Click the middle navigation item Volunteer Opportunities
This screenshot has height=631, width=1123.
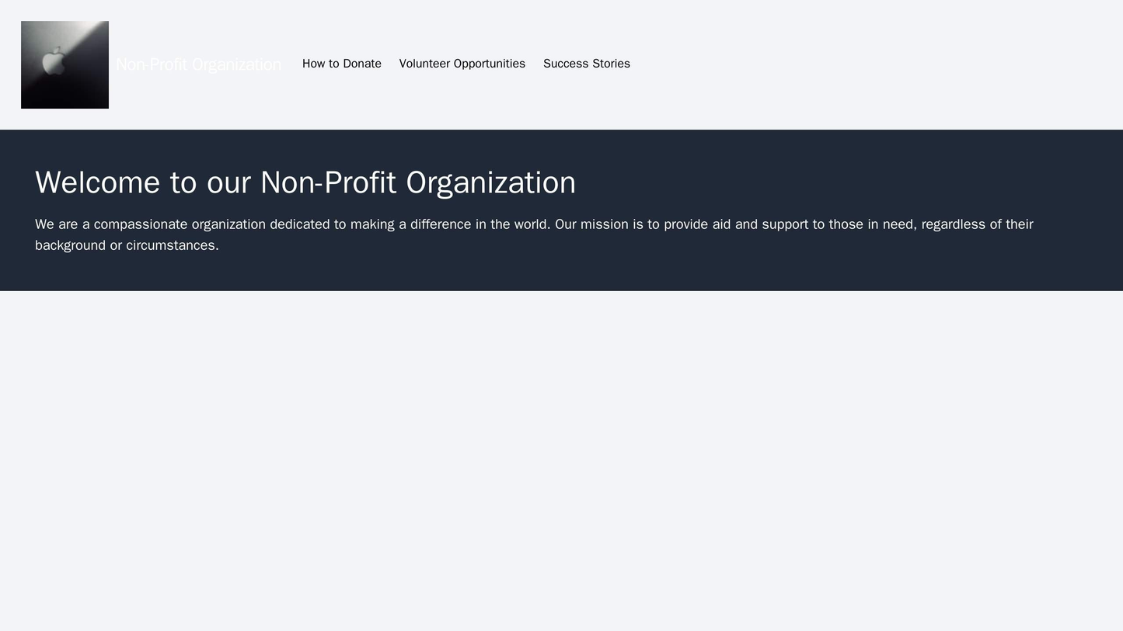click(x=462, y=64)
